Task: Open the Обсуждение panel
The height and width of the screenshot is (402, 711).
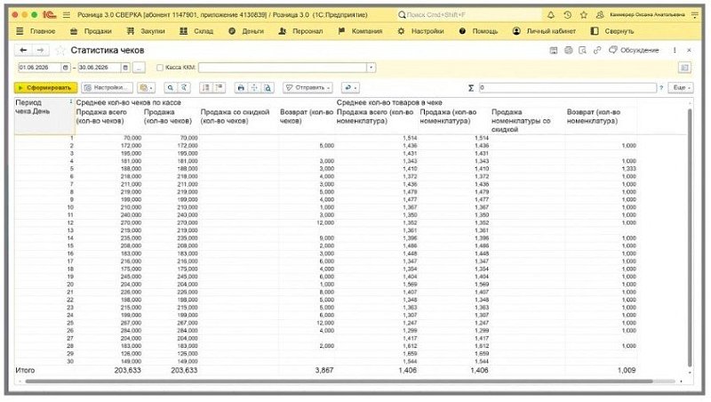Action: (x=634, y=51)
